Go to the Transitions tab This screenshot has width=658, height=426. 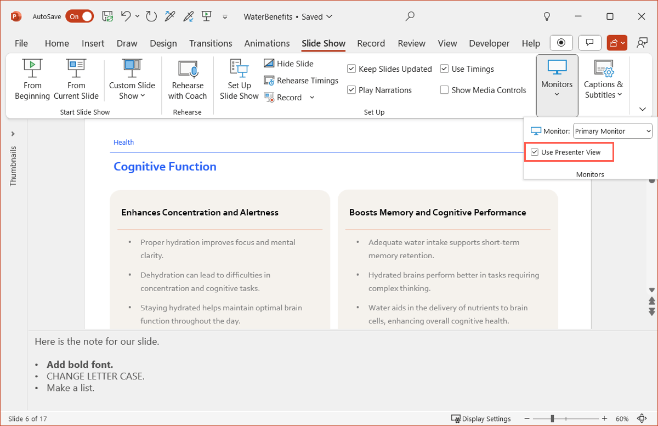211,43
